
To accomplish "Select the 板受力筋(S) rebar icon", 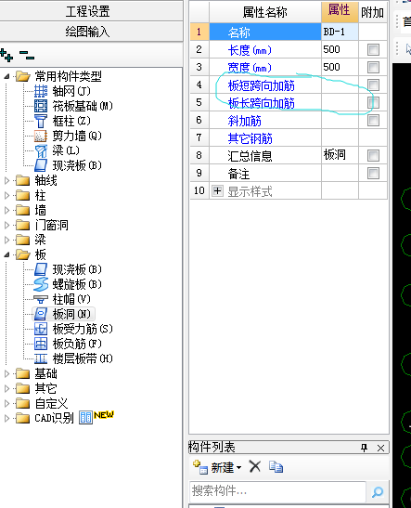I will point(41,329).
